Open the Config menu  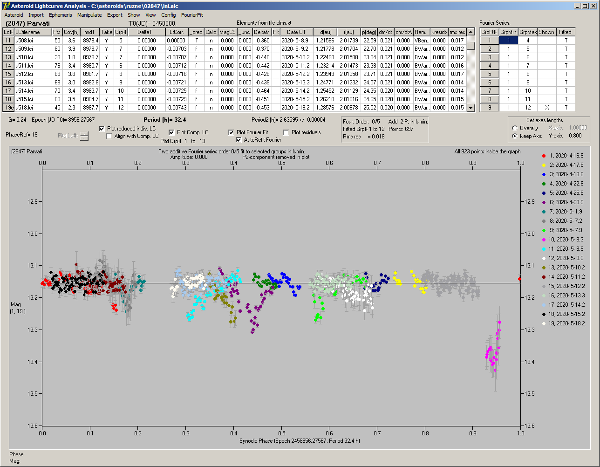click(169, 15)
